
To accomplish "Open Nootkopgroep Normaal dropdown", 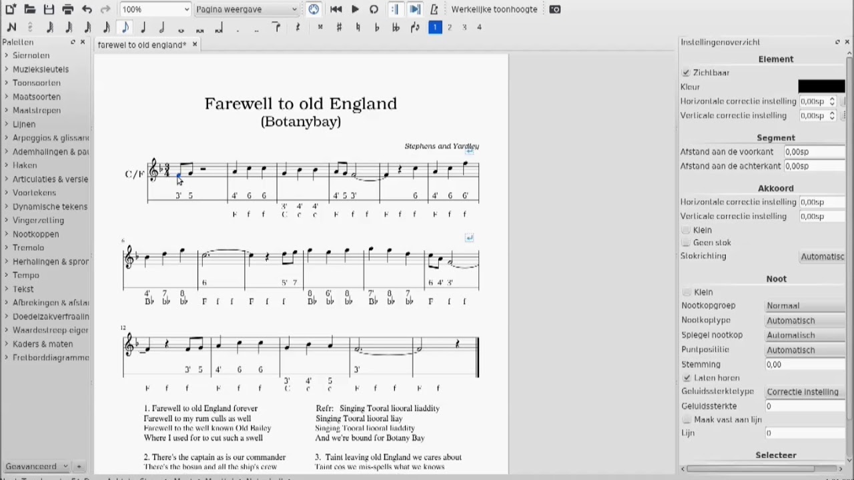I will tap(805, 306).
